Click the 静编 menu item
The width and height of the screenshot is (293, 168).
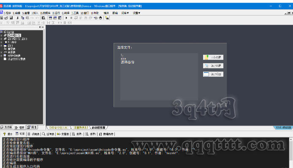(x=115, y=13)
